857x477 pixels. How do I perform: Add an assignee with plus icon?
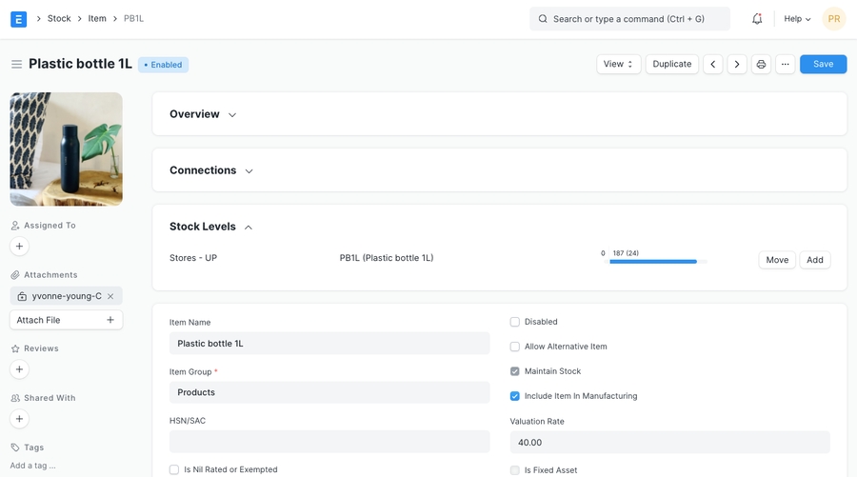pos(19,247)
